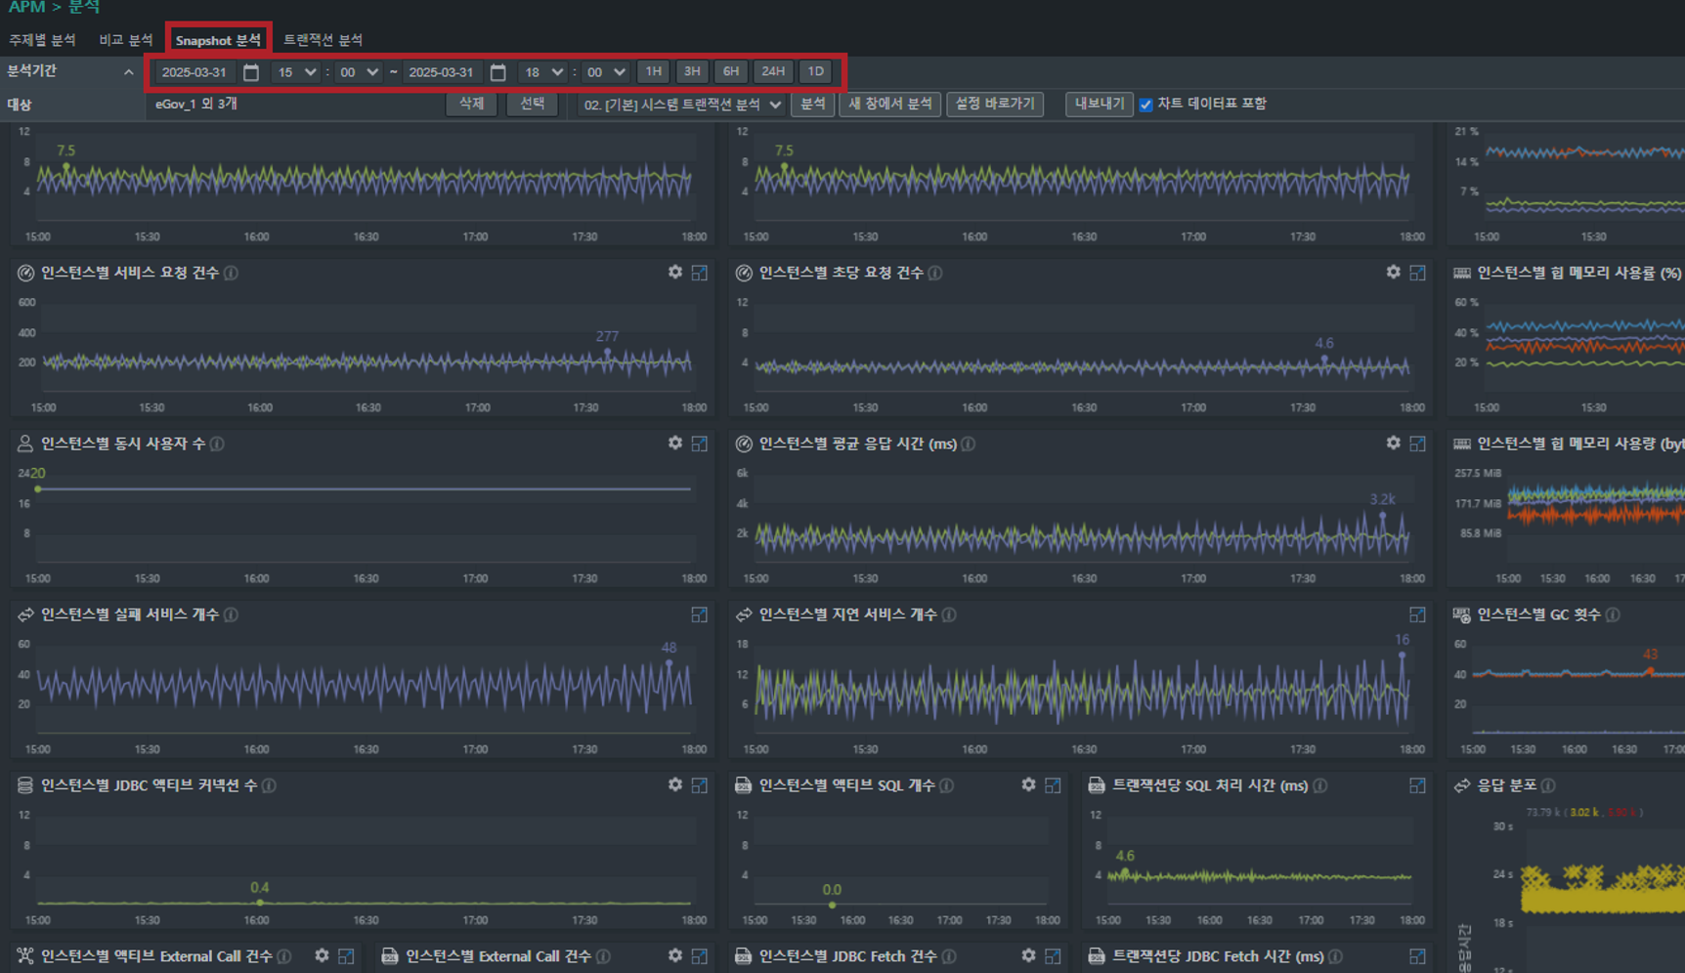Click info icon beside 인스턴스별 동시 사용자 수
The height and width of the screenshot is (973, 1685).
point(218,444)
